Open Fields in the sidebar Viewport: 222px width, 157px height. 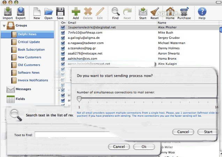[x=20, y=99]
